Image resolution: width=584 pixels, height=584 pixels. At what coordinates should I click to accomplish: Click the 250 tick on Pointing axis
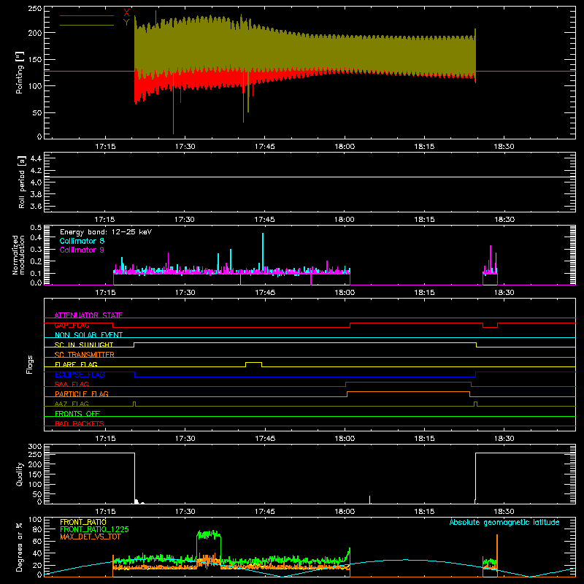pos(35,9)
